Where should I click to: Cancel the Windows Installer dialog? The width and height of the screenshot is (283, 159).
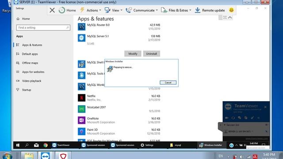168,83
